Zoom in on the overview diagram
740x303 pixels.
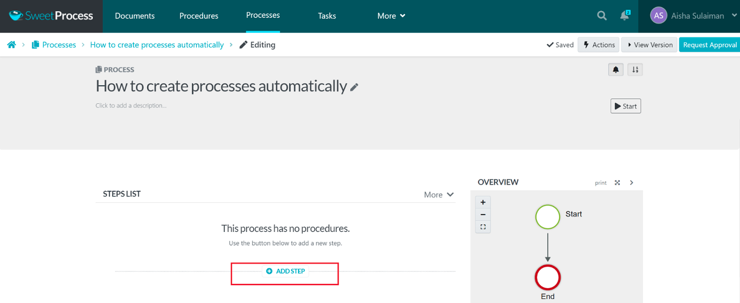click(x=483, y=202)
